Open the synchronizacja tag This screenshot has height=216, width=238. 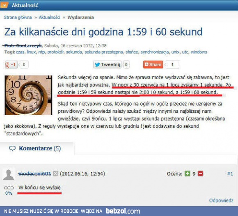click(x=155, y=52)
